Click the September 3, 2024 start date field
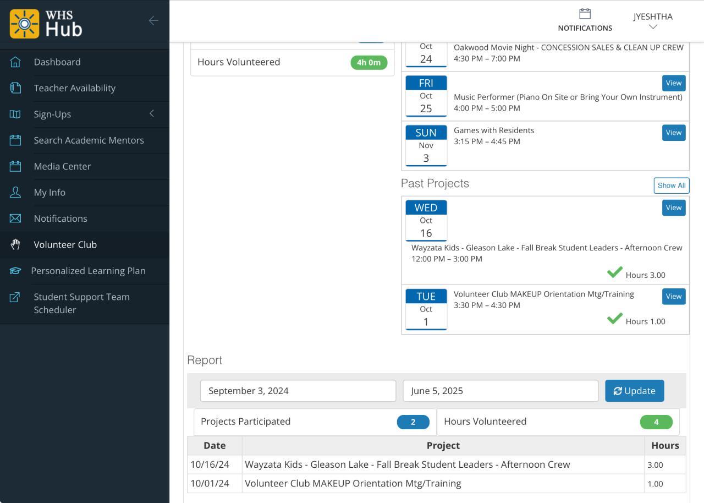 [298, 391]
